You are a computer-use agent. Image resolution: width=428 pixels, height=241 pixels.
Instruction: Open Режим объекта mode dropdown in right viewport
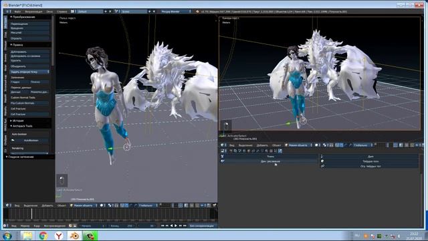298,145
